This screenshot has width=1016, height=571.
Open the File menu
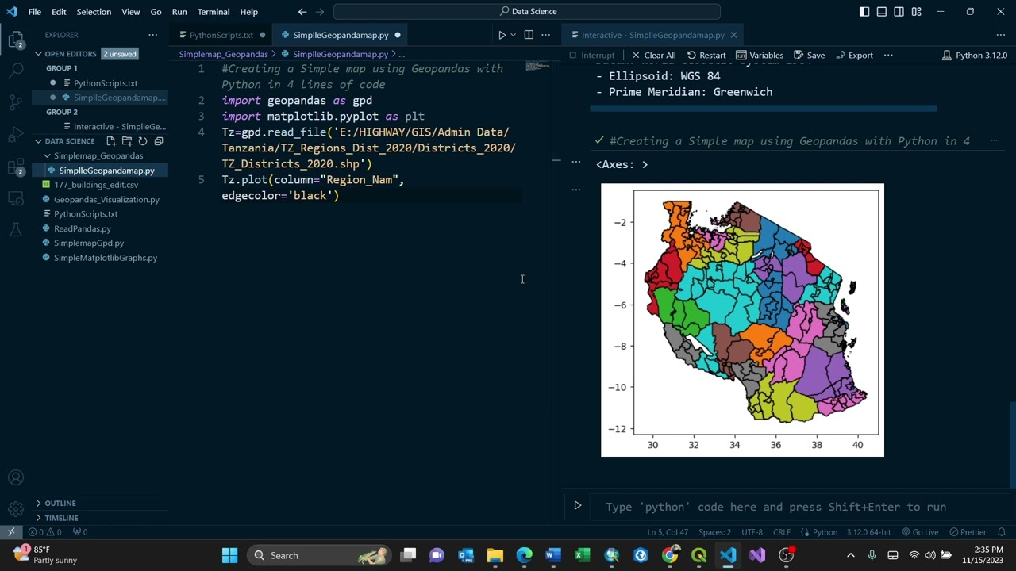(35, 12)
